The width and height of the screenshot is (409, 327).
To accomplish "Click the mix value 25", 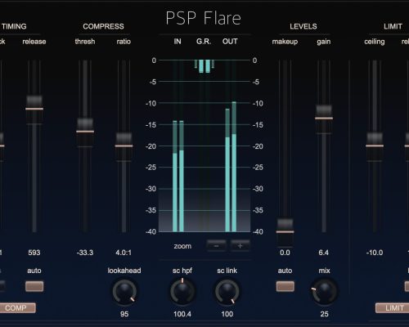I will pyautogui.click(x=324, y=314).
